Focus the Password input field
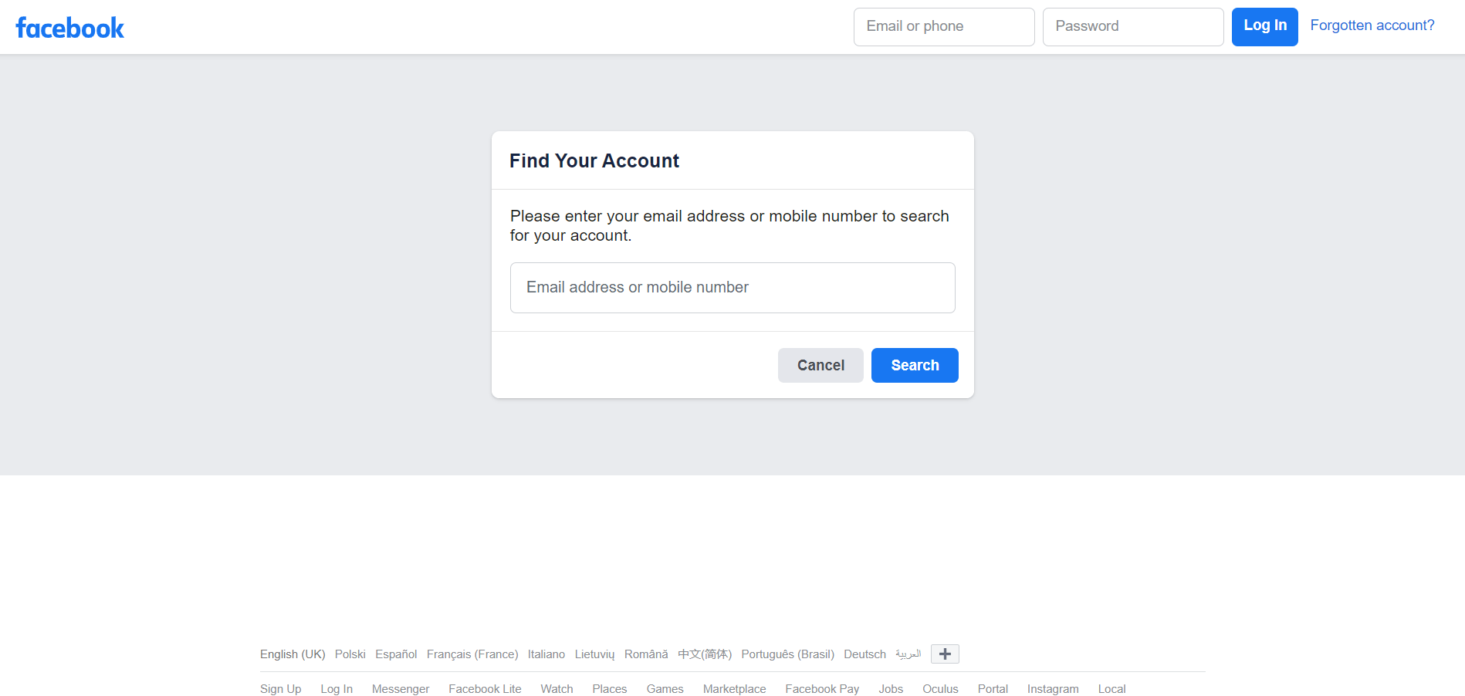 (1132, 27)
